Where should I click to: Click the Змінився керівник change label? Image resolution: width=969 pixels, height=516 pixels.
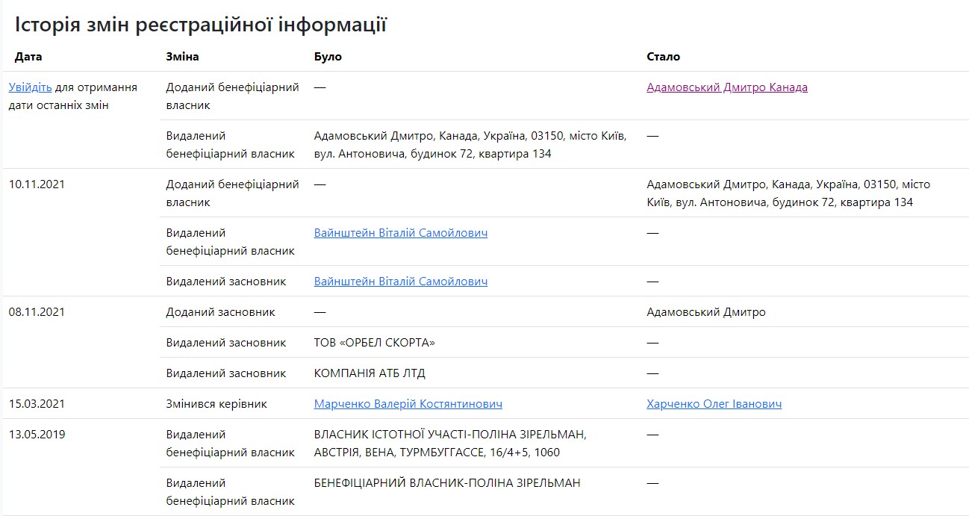(216, 404)
